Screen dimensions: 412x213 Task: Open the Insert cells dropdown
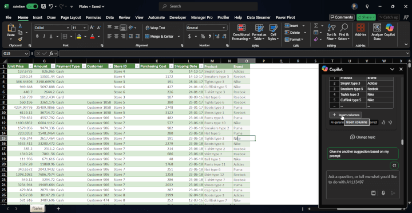(x=303, y=26)
